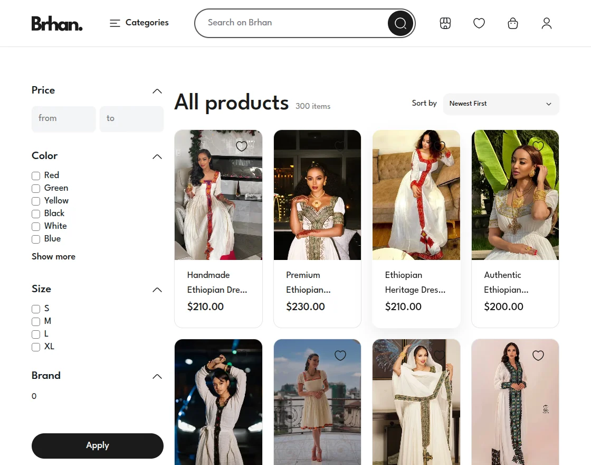Favorite the Handmade Ethiopian Dress with its heart icon
The image size is (591, 465).
click(242, 146)
